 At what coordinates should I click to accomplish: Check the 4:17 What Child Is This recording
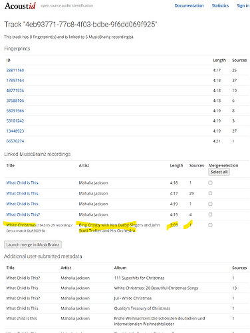click(x=210, y=193)
